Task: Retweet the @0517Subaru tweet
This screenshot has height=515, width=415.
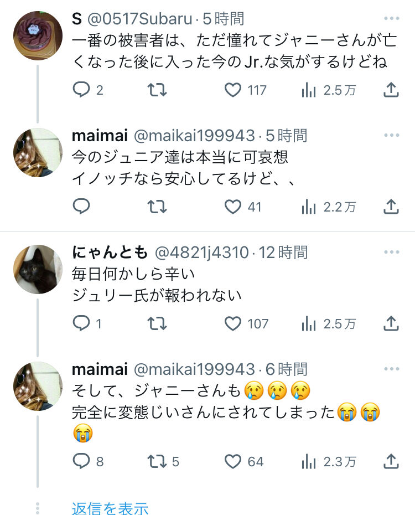Action: pyautogui.click(x=157, y=90)
